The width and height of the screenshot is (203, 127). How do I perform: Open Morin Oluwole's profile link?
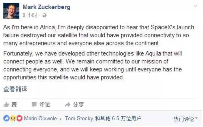[x=40, y=119]
